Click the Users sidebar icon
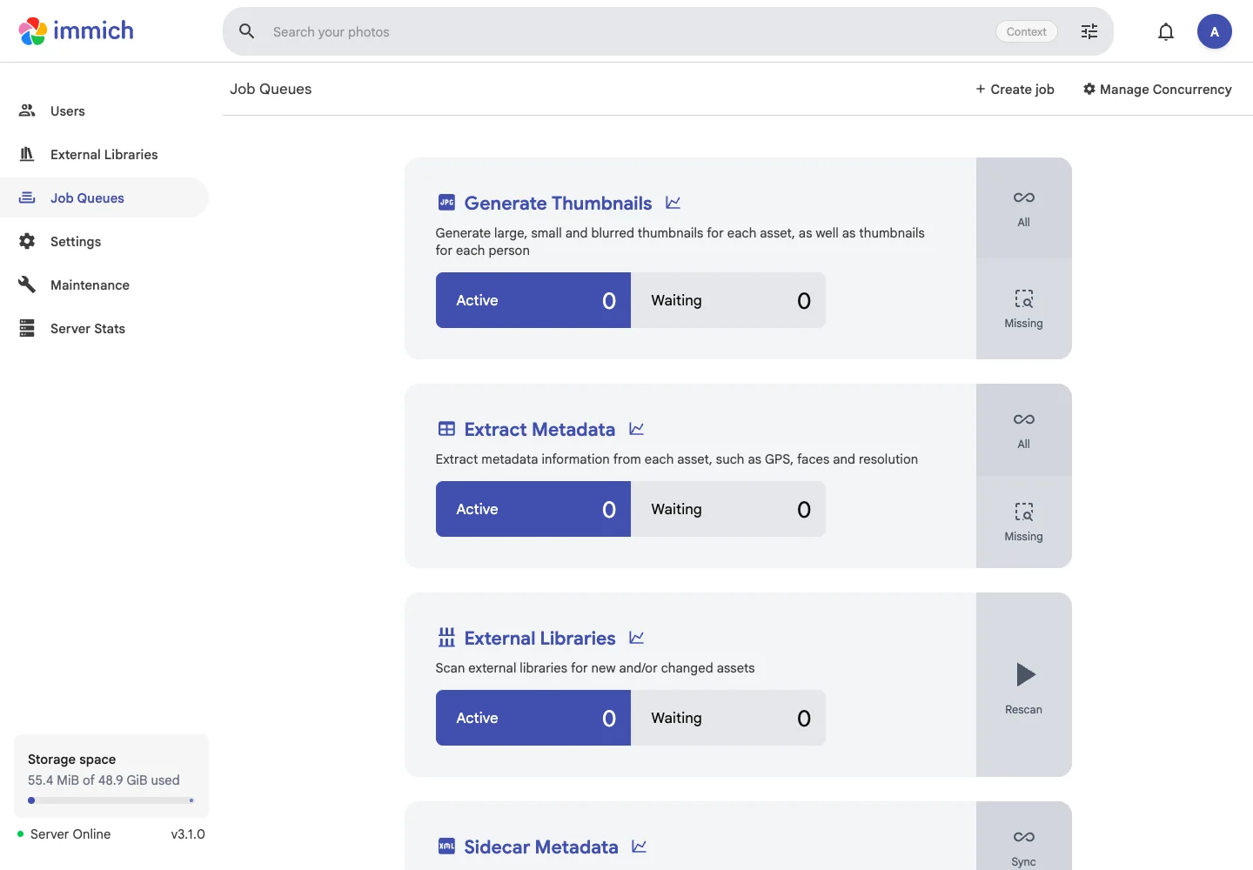Viewport: 1253px width, 870px height. [27, 110]
